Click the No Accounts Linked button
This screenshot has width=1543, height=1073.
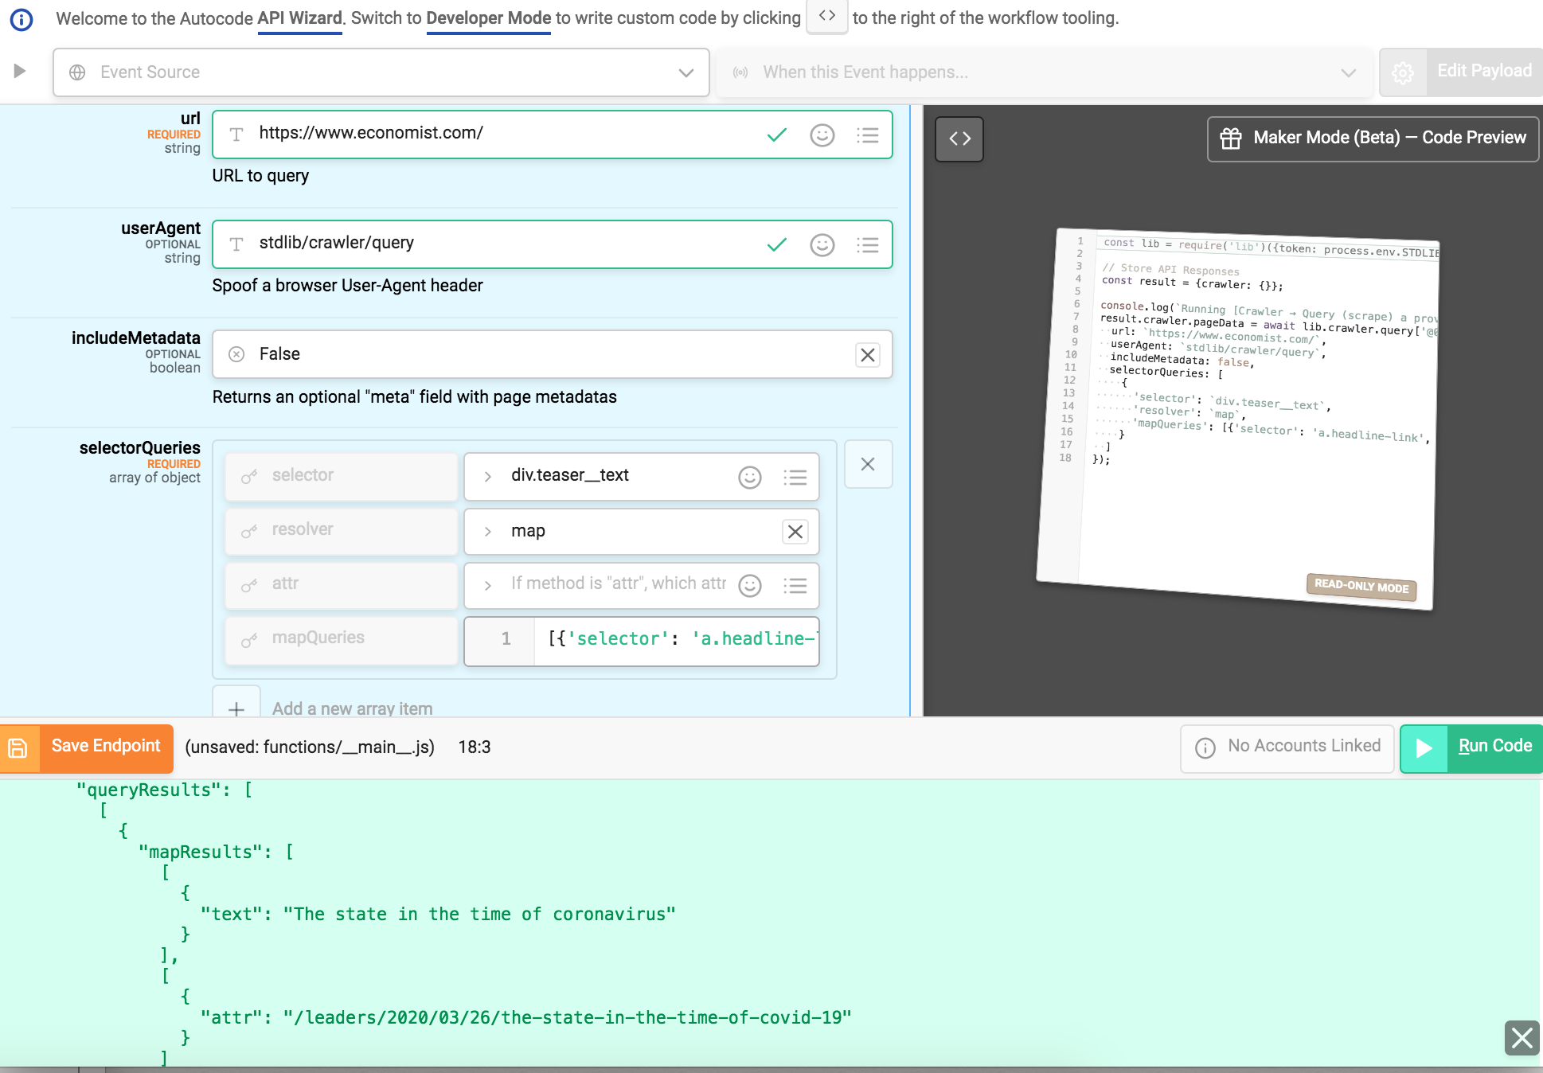coord(1287,748)
